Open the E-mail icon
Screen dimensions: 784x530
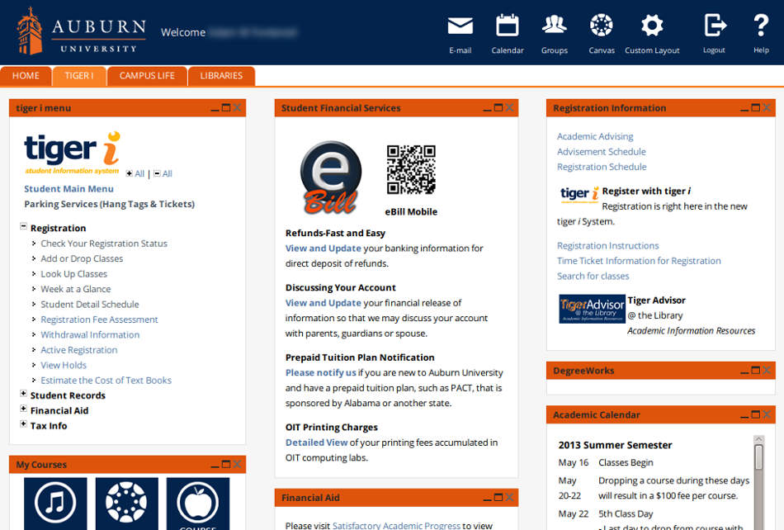[460, 26]
